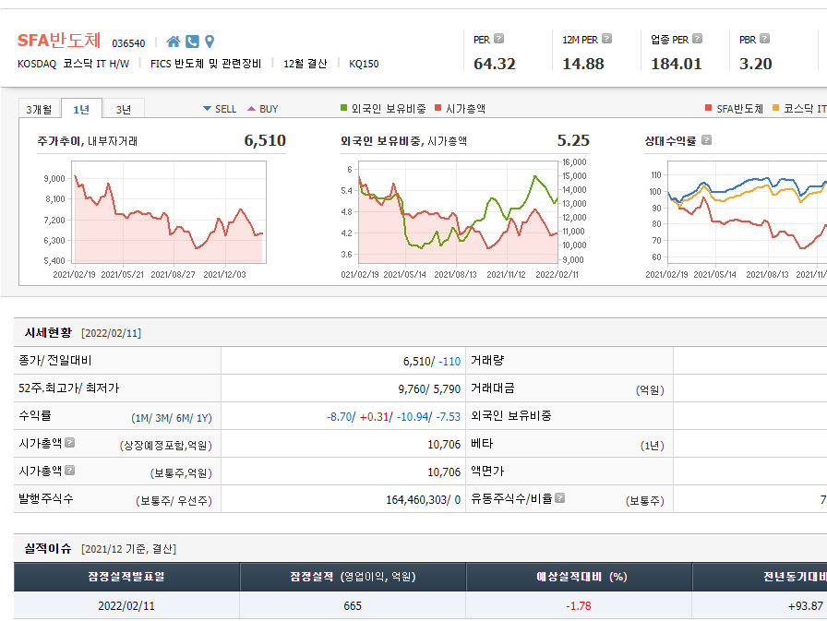Click the 거래량 row label
The image size is (827, 621).
[x=487, y=361]
